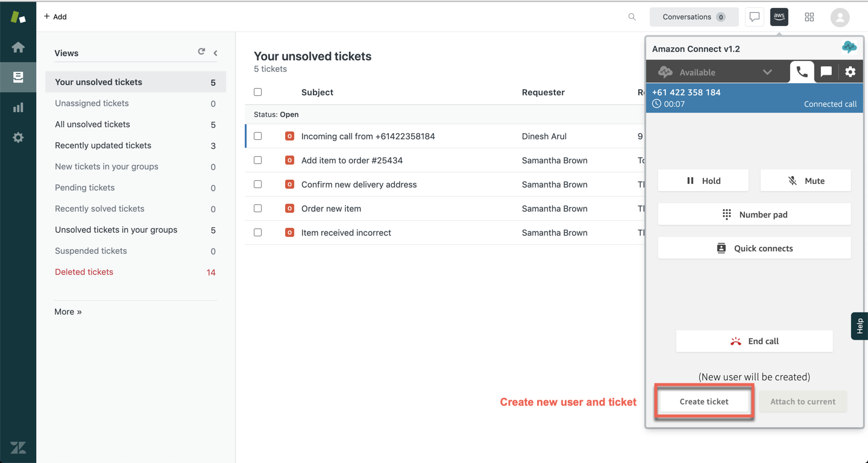Open the Zendesk products grid icon

(x=809, y=17)
